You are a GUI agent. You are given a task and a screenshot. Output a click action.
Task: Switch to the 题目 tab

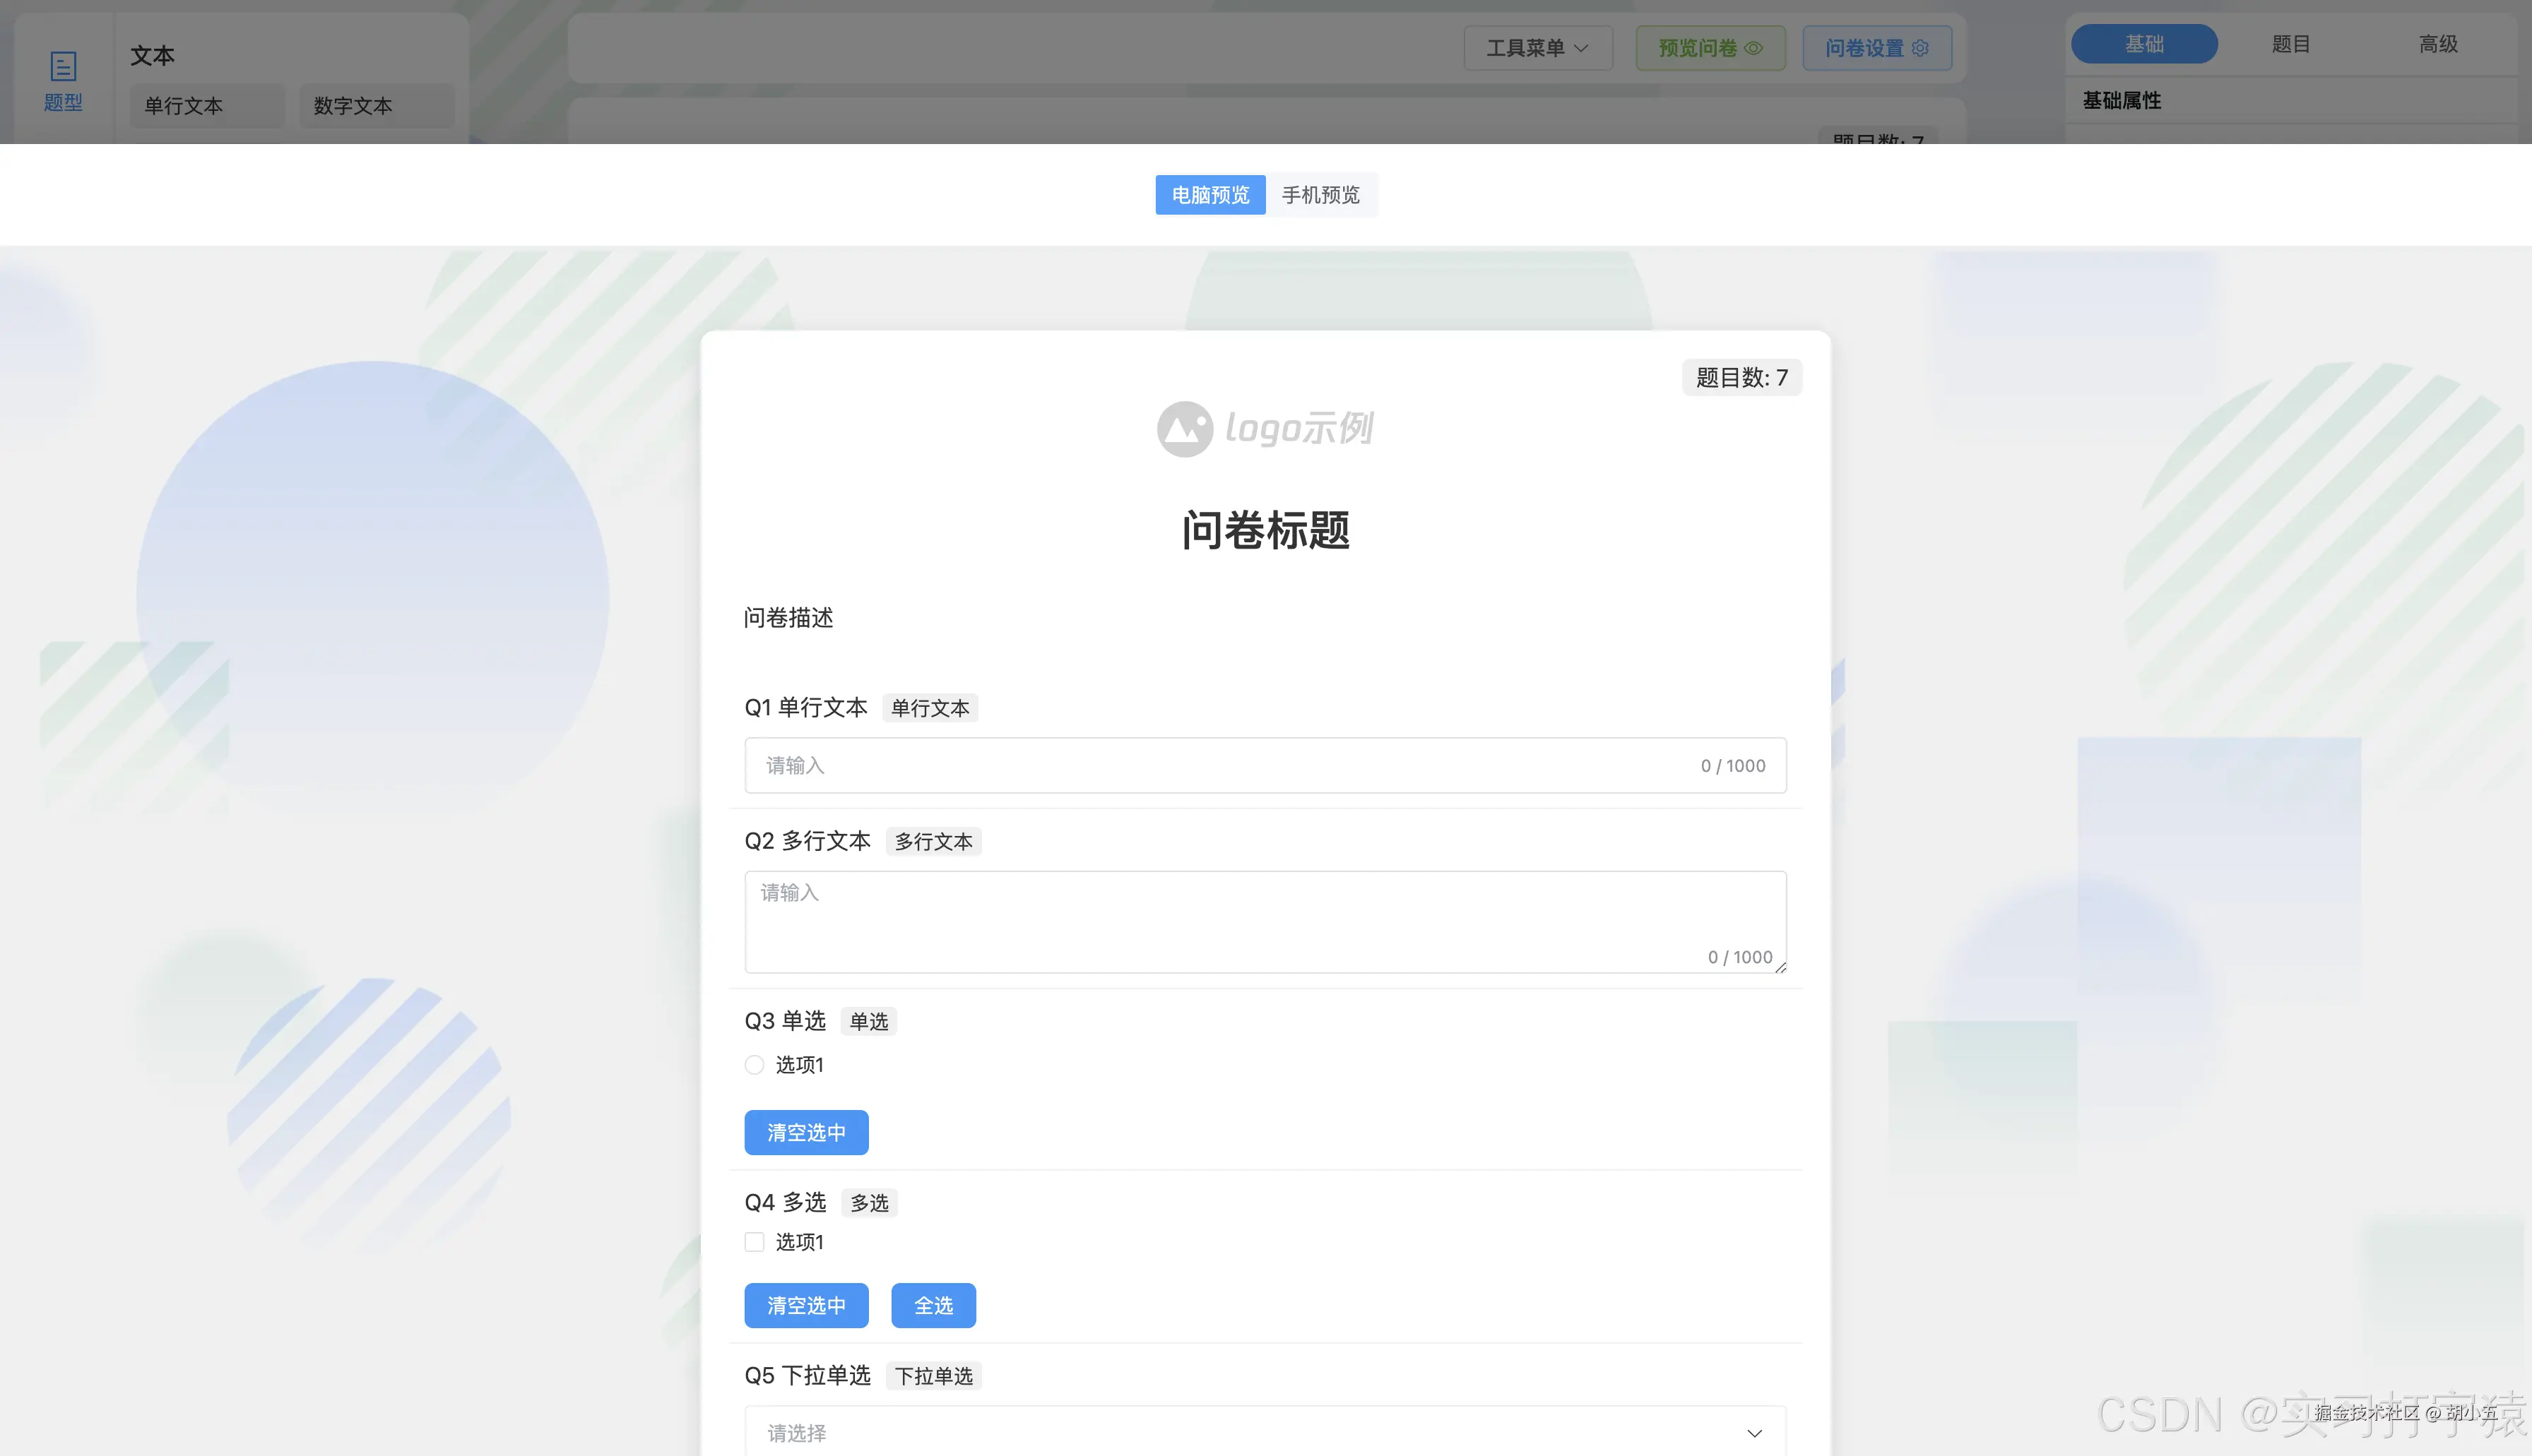(2290, 43)
